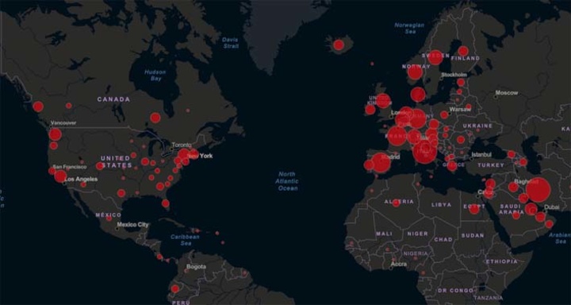Click the Bogota city label
This screenshot has width=571, height=305.
tap(197, 267)
